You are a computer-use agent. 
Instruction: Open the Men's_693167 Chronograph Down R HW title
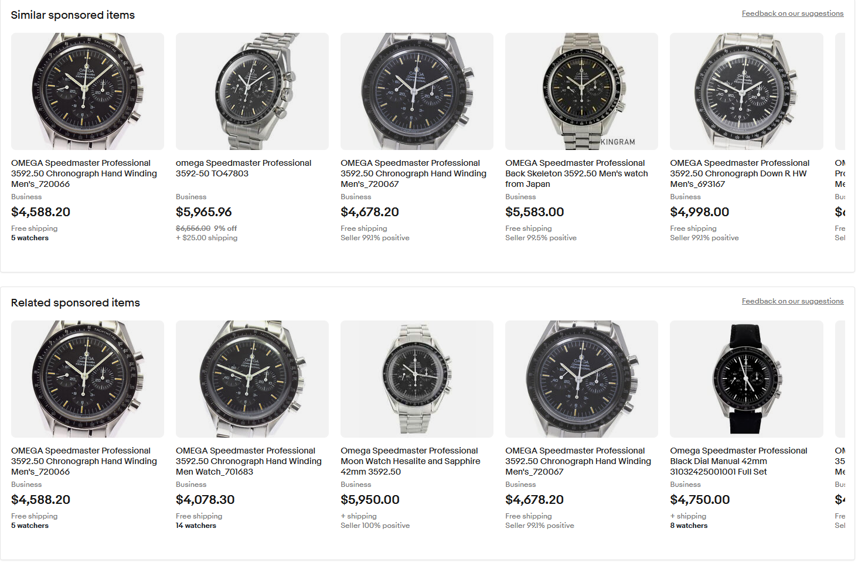(x=740, y=173)
